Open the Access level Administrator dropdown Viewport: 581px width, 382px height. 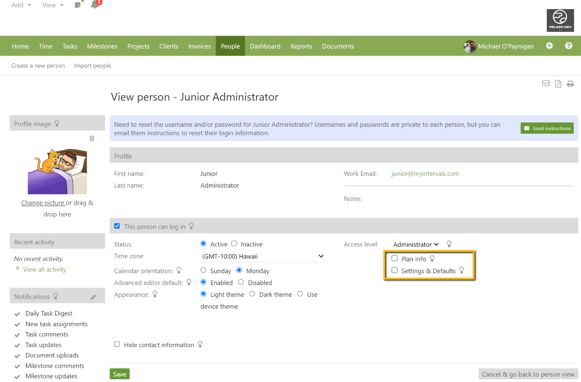pyautogui.click(x=416, y=244)
